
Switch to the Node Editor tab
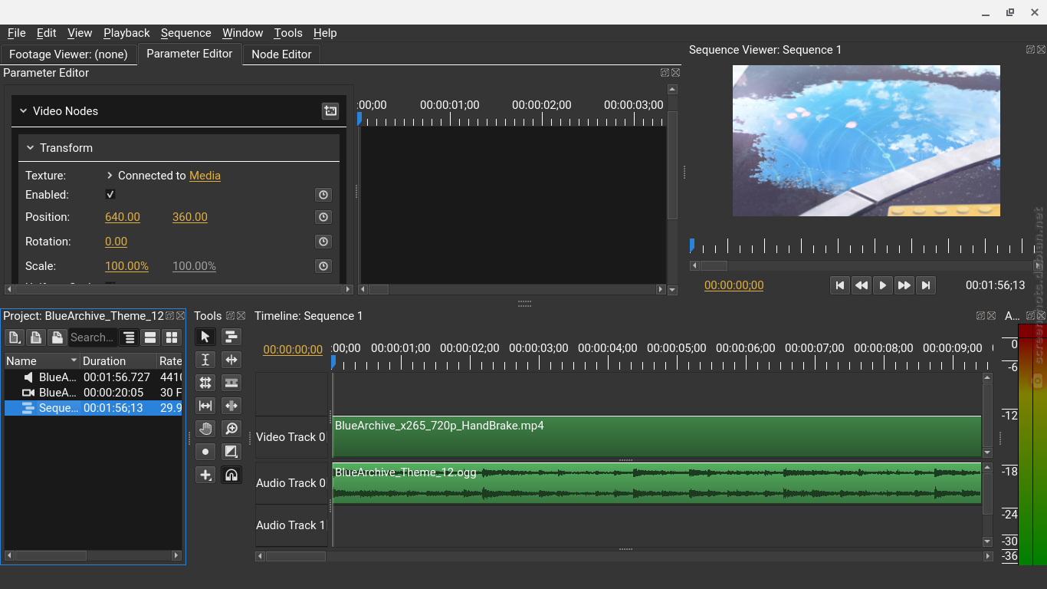coord(281,54)
